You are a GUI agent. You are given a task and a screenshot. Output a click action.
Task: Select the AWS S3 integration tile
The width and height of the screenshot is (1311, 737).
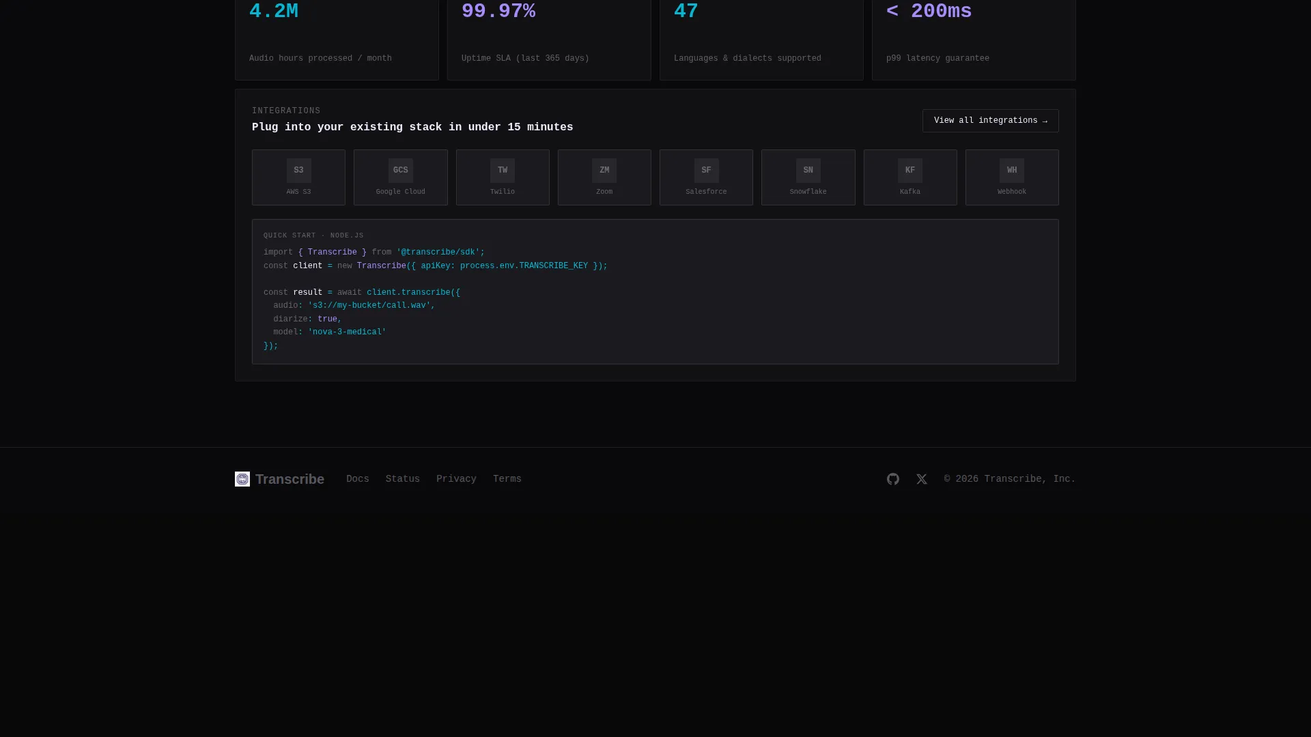point(298,177)
